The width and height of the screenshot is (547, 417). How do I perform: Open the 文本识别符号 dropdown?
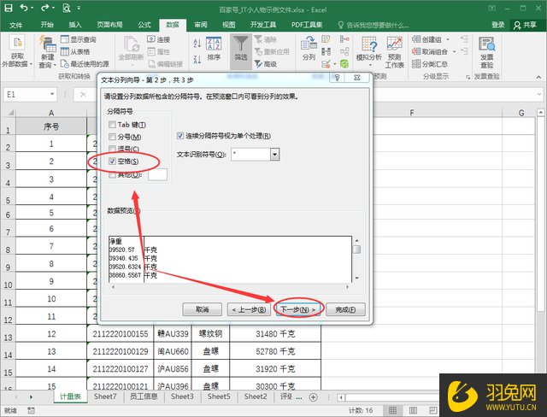(275, 154)
